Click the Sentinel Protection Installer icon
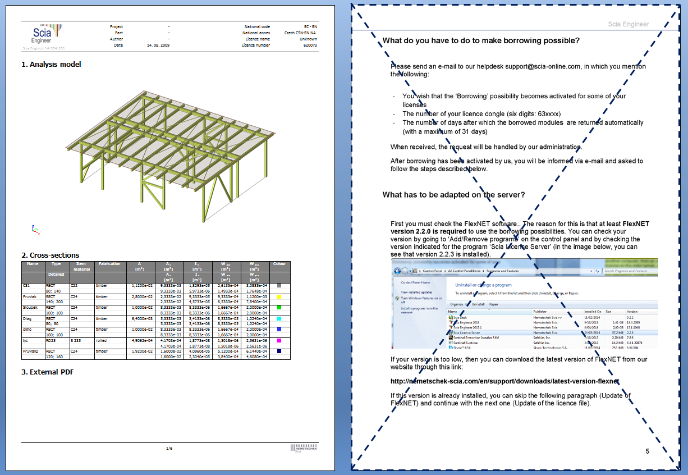The height and width of the screenshot is (475, 688). 451,337
